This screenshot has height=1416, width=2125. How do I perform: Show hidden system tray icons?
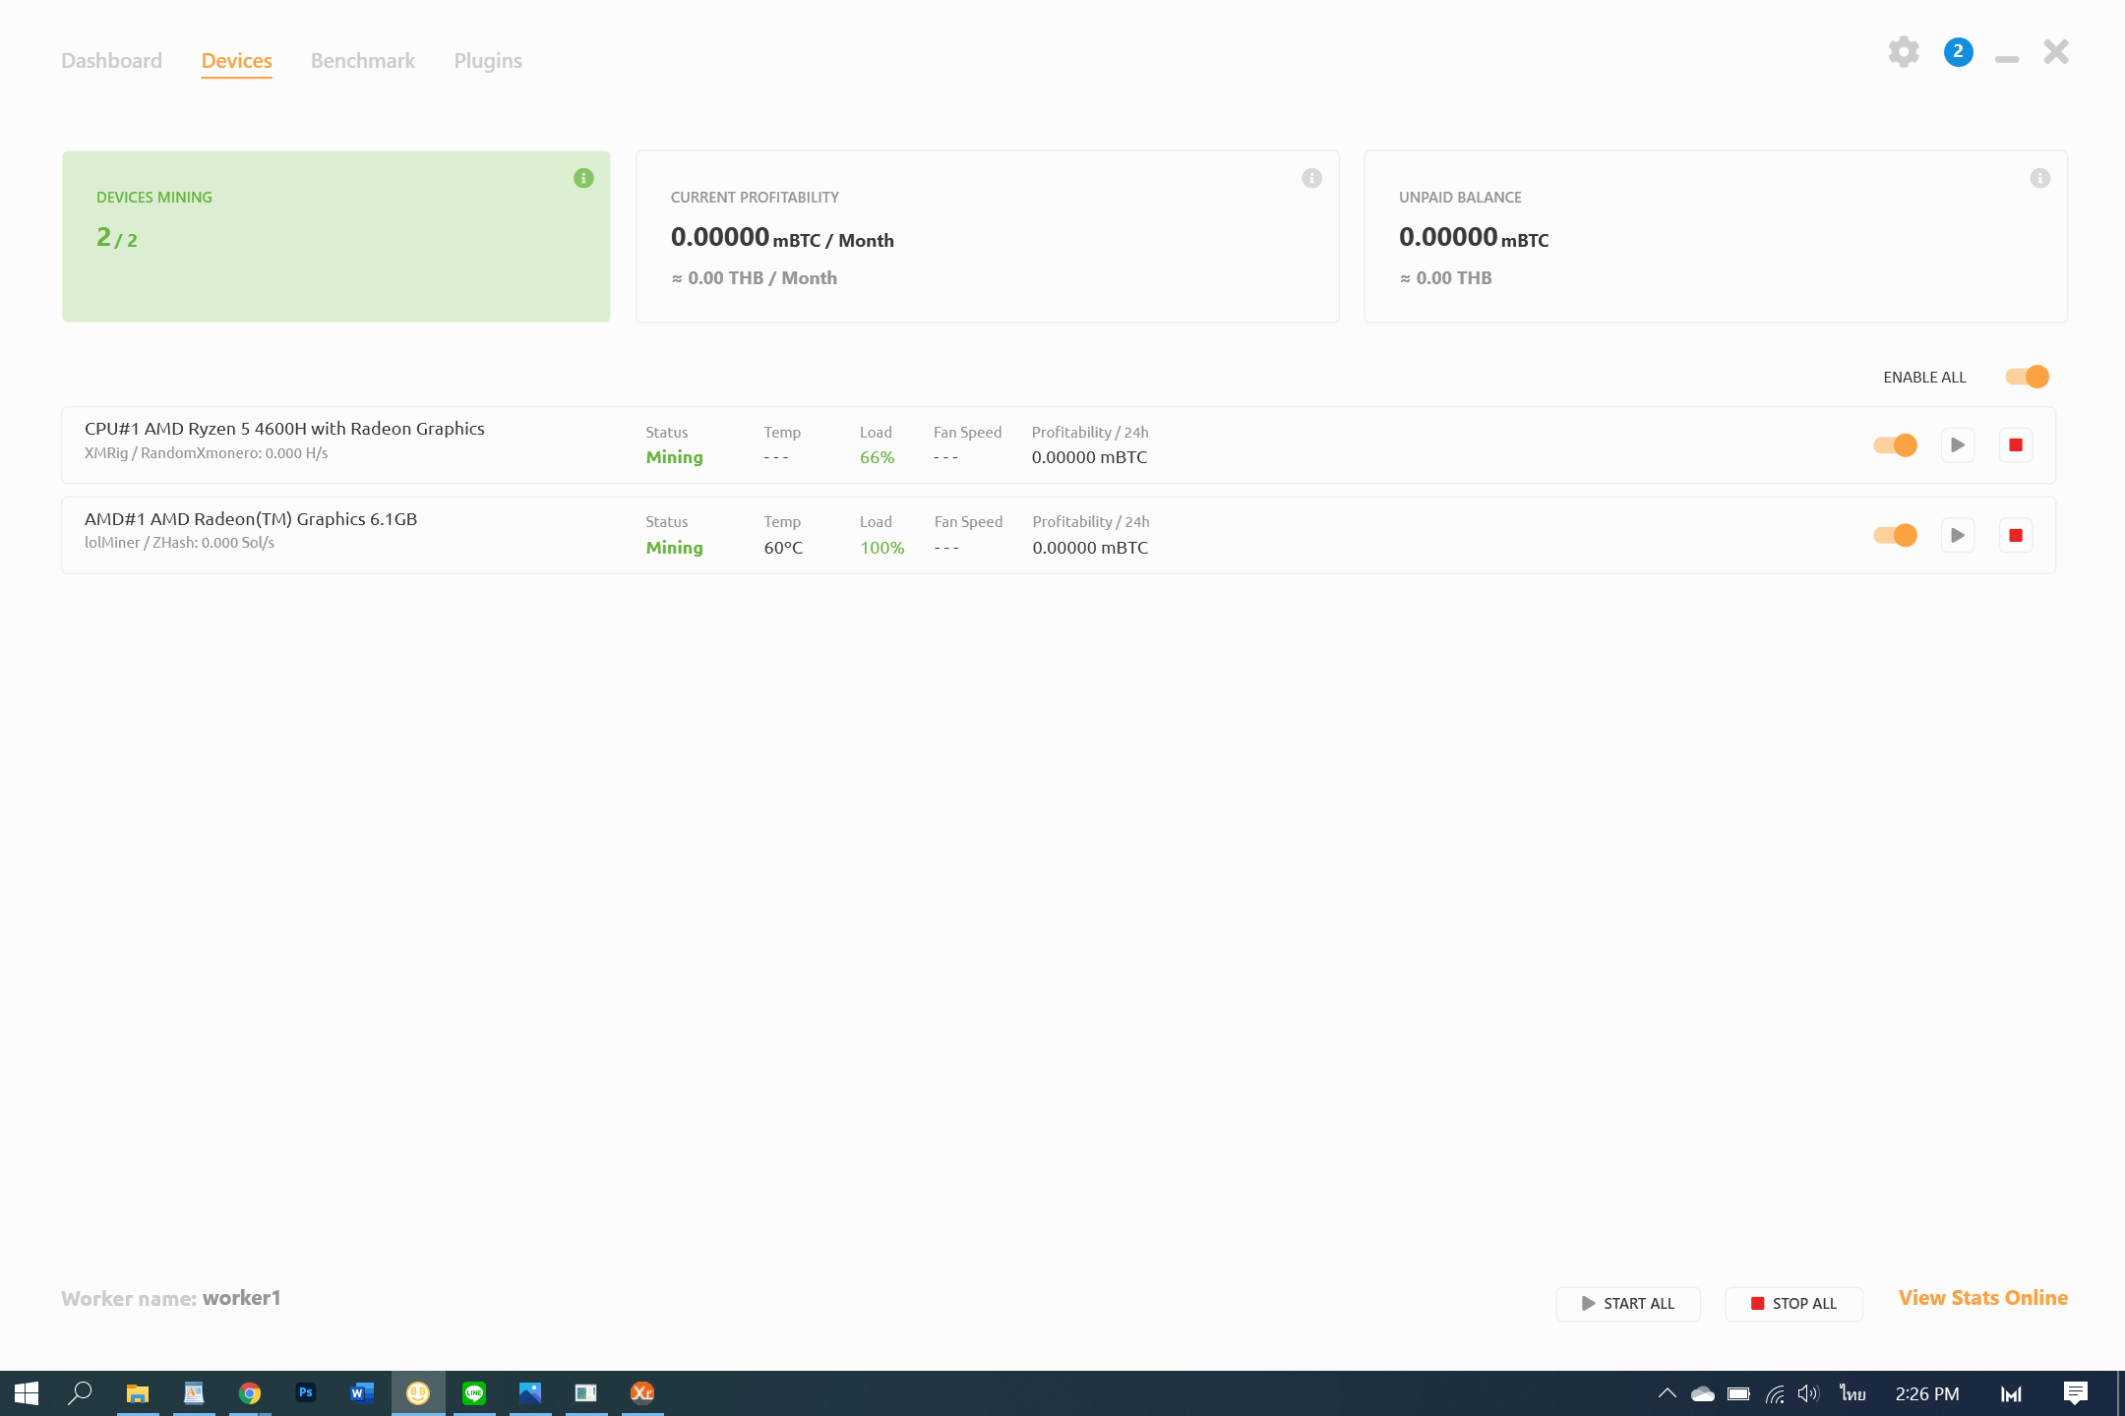coord(1668,1393)
